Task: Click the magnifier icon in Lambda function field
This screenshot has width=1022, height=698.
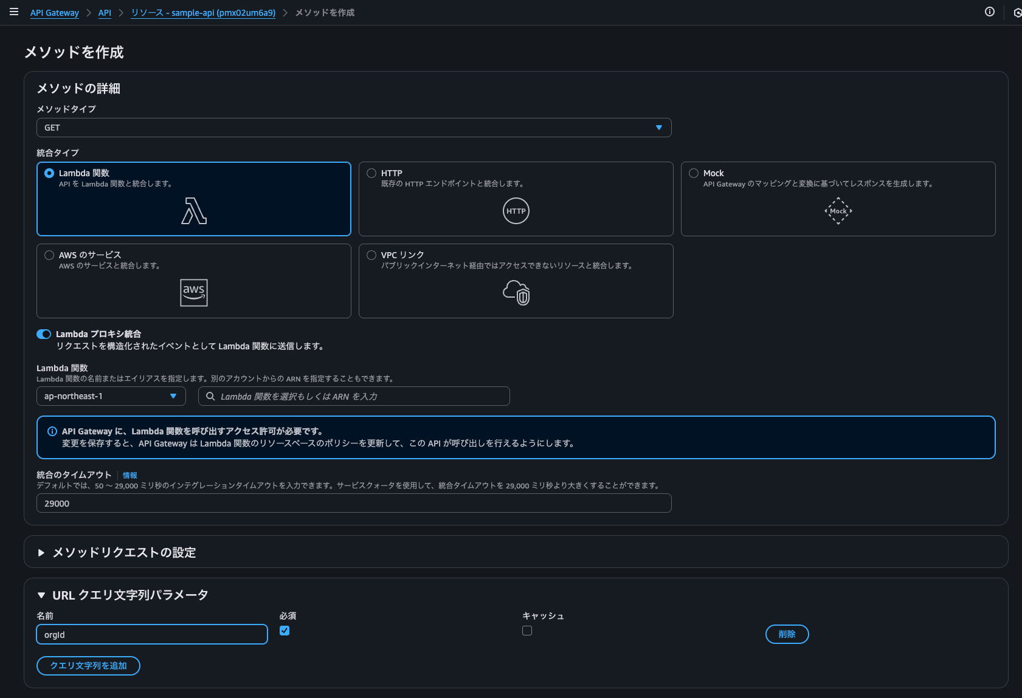Action: pos(210,396)
